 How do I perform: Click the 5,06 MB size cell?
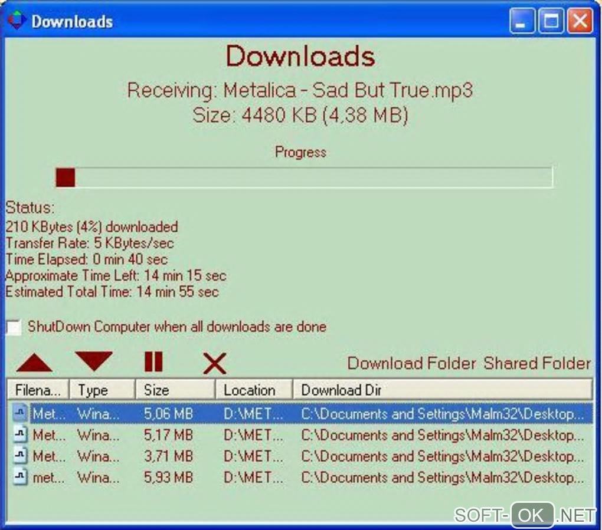(x=169, y=414)
